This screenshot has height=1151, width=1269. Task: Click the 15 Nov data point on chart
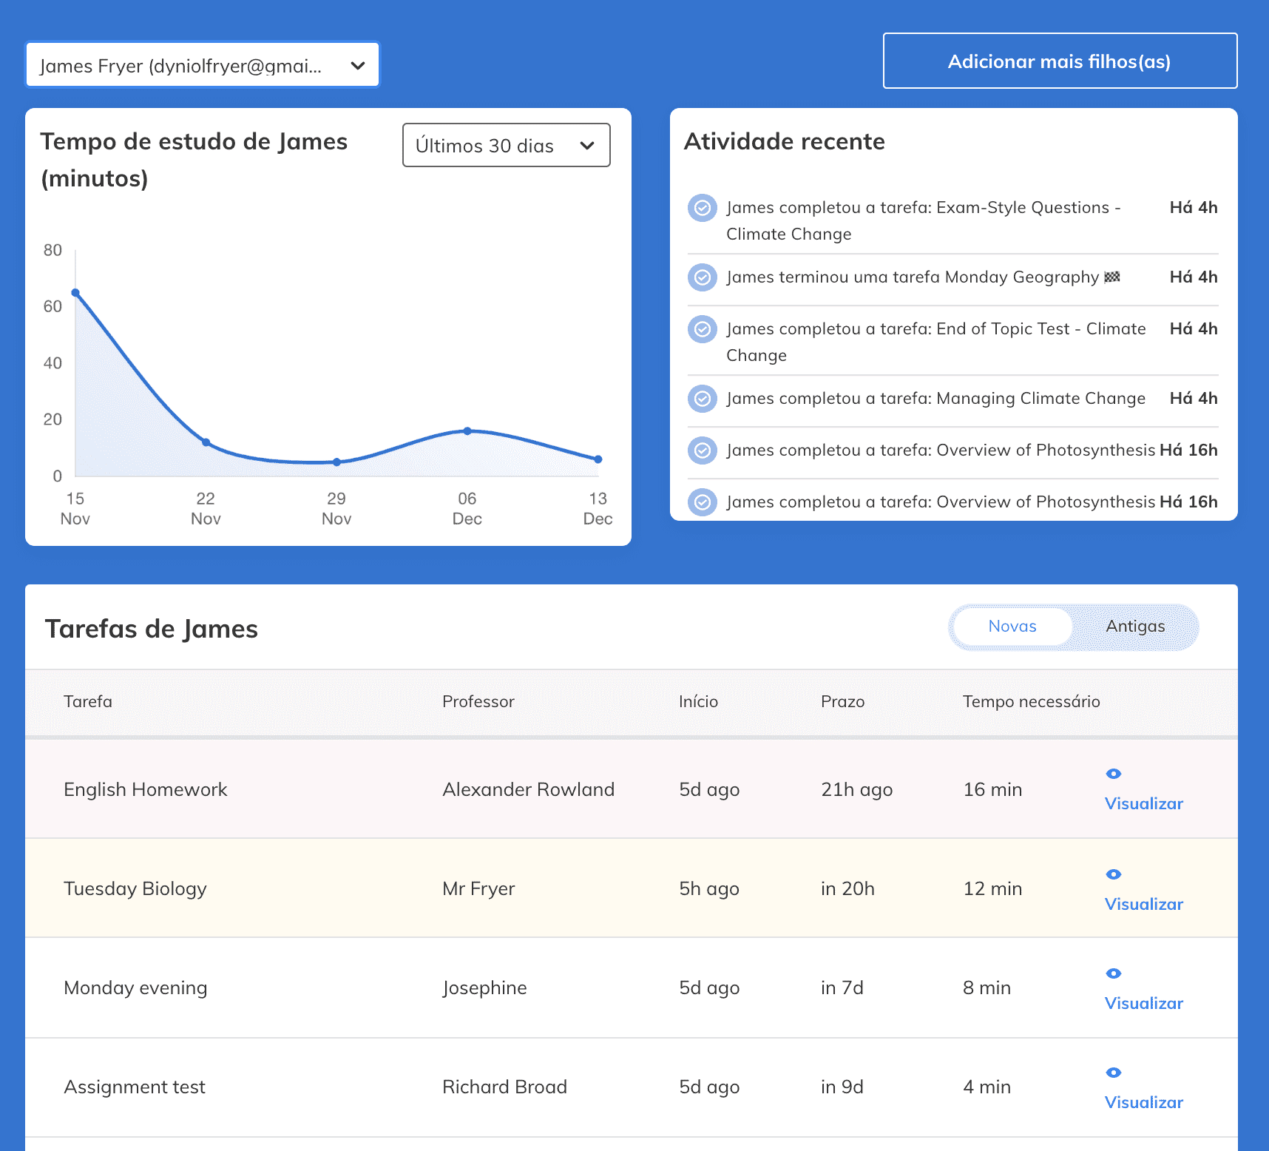coord(75,293)
